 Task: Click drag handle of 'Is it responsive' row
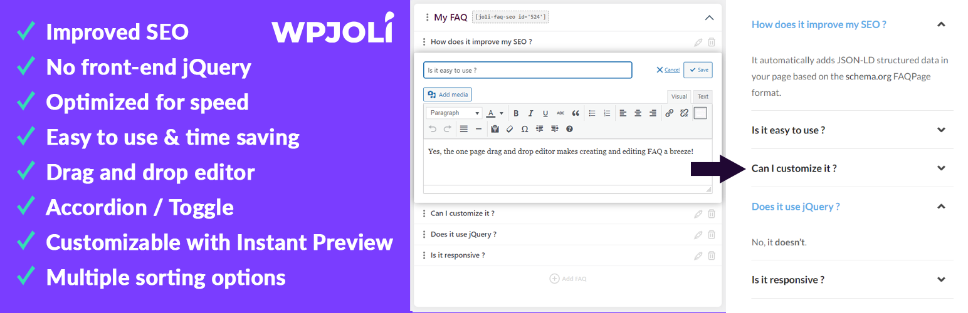[424, 255]
